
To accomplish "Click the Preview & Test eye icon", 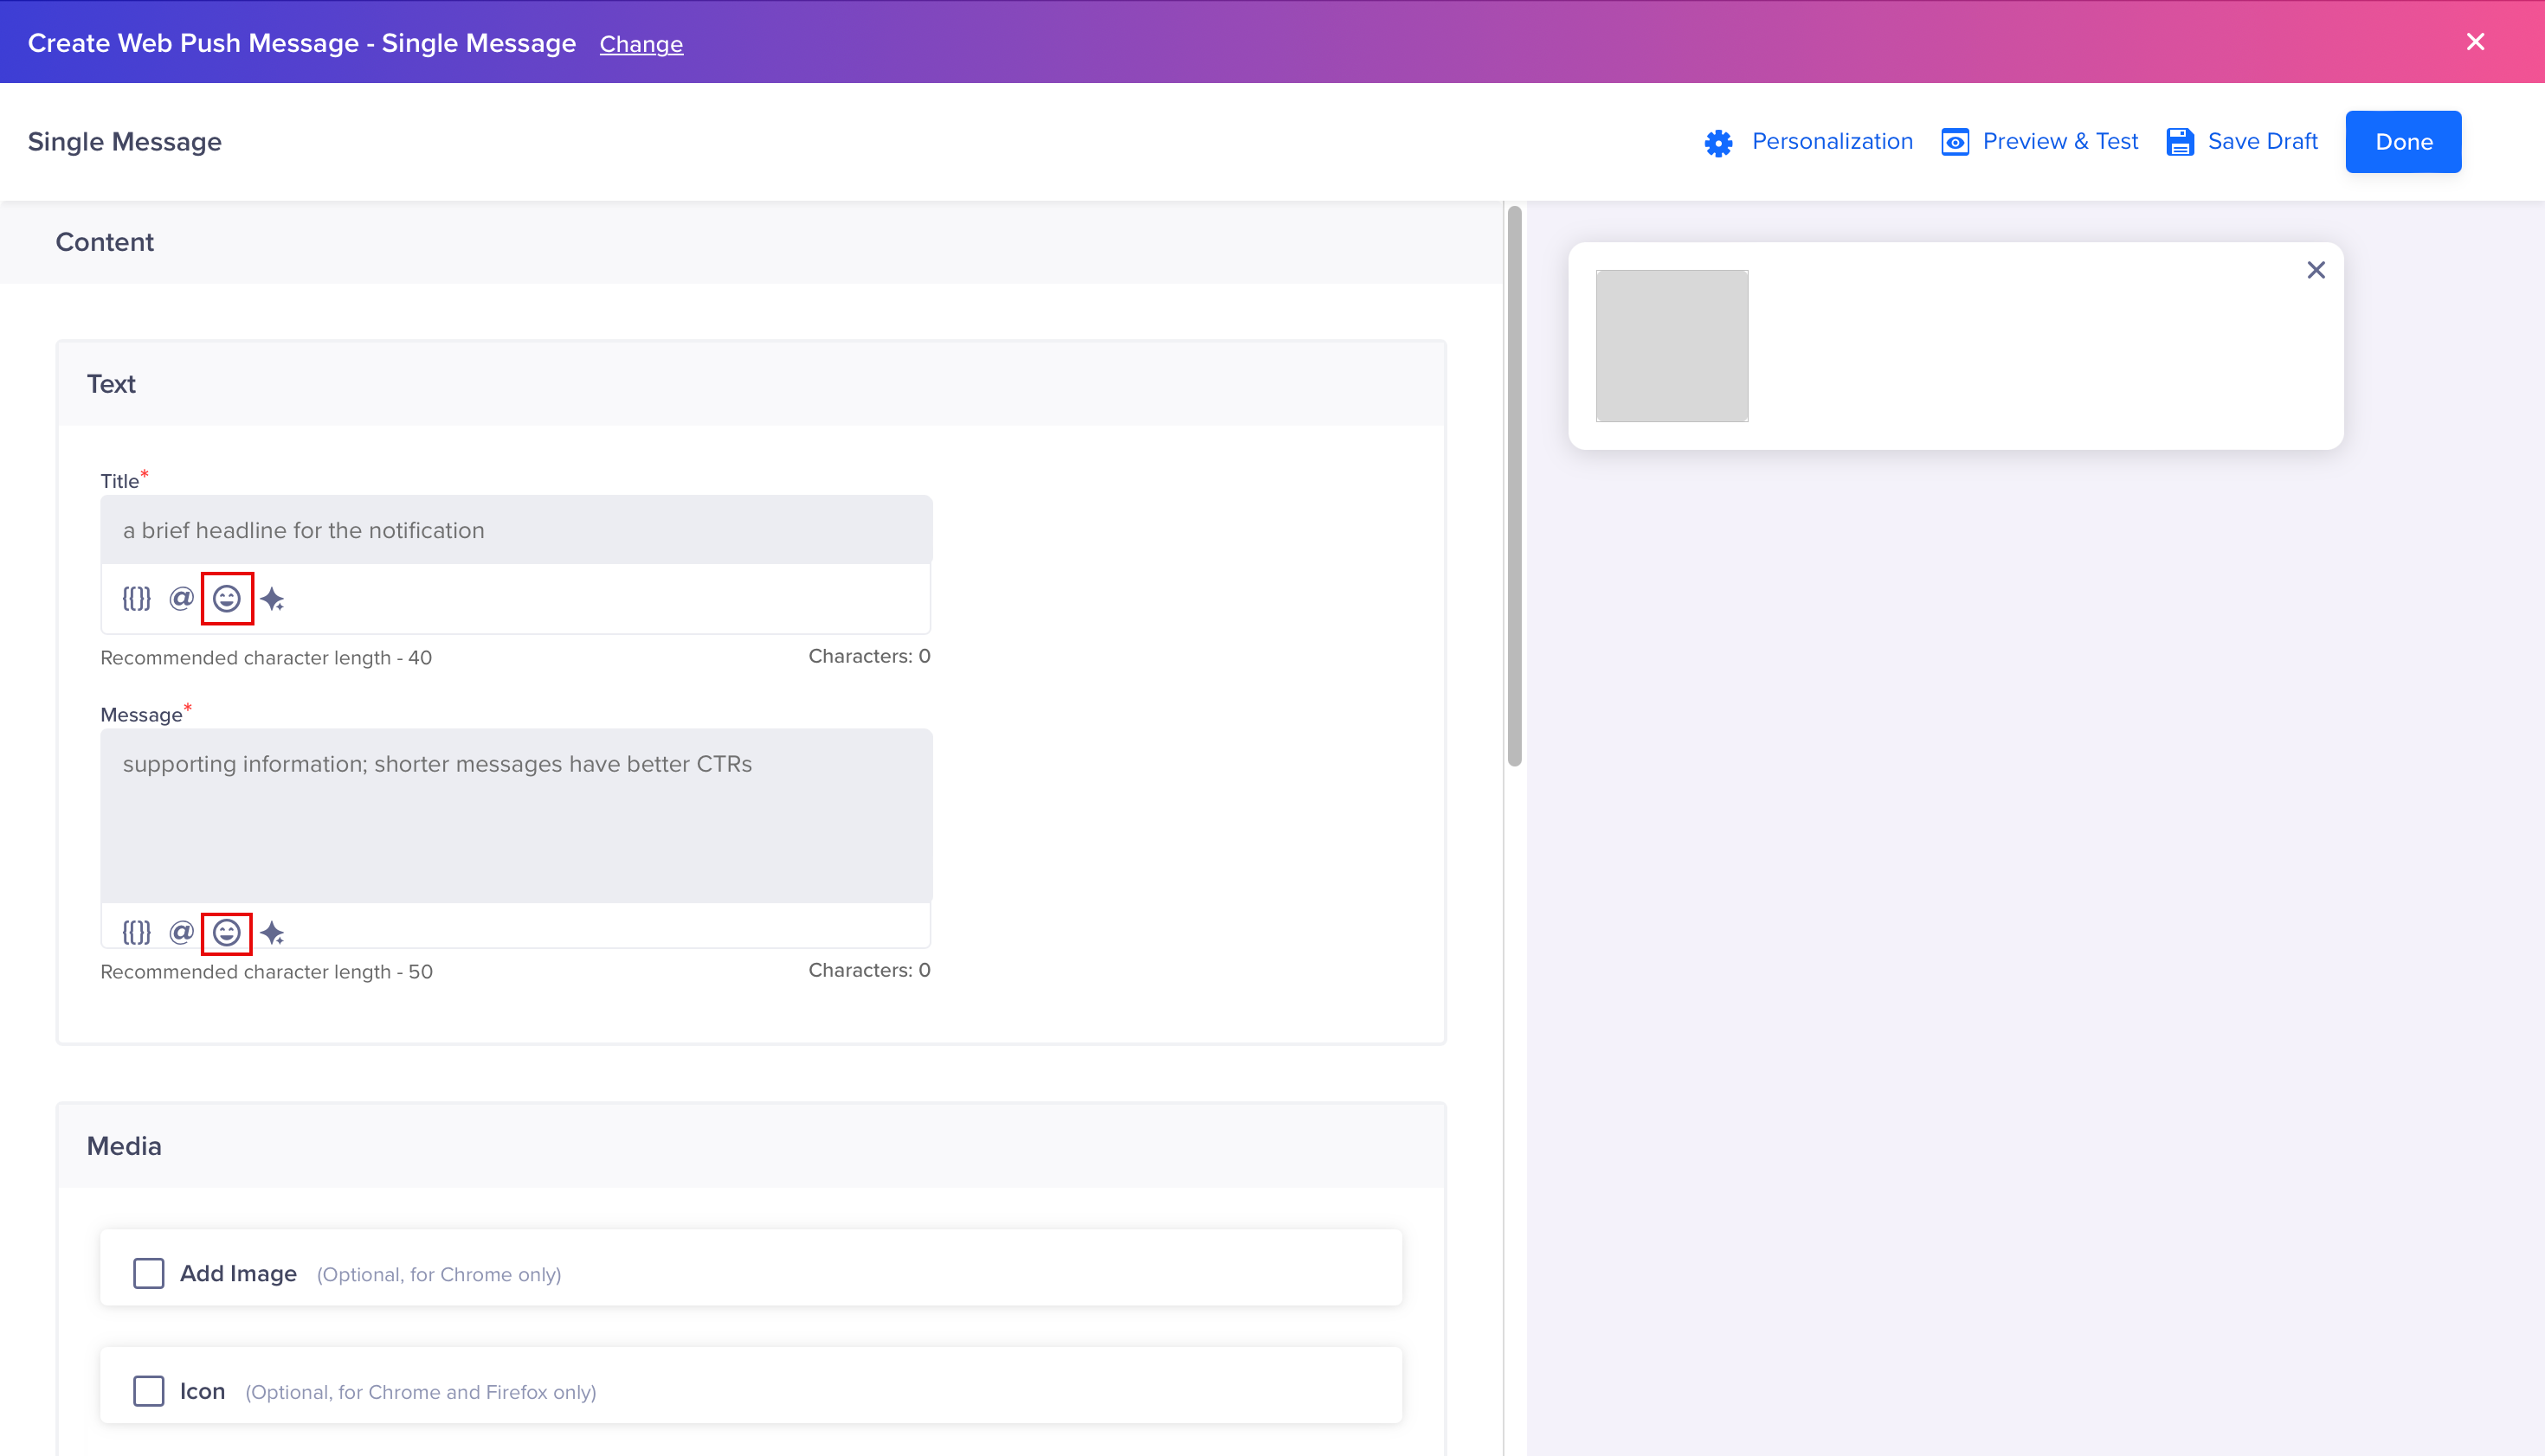I will pyautogui.click(x=1955, y=142).
